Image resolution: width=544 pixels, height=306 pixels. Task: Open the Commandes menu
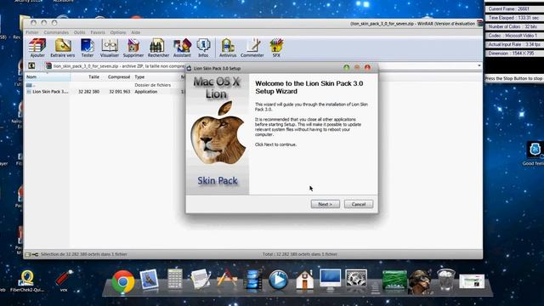click(56, 32)
